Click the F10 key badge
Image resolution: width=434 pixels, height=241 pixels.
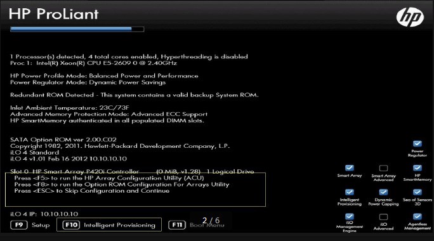(71, 225)
